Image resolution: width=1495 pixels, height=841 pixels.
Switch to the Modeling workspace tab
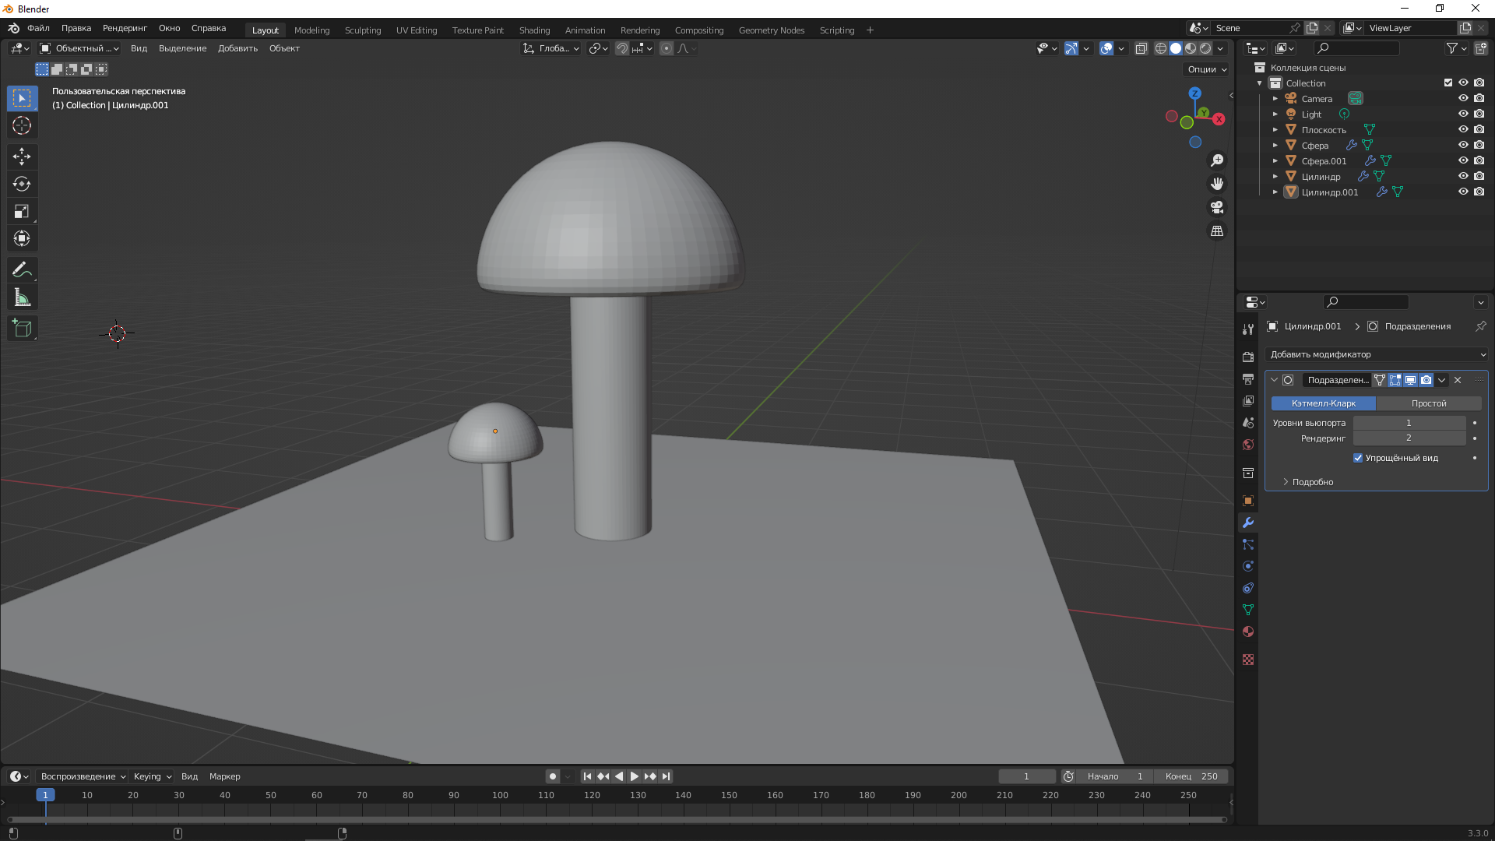tap(311, 30)
